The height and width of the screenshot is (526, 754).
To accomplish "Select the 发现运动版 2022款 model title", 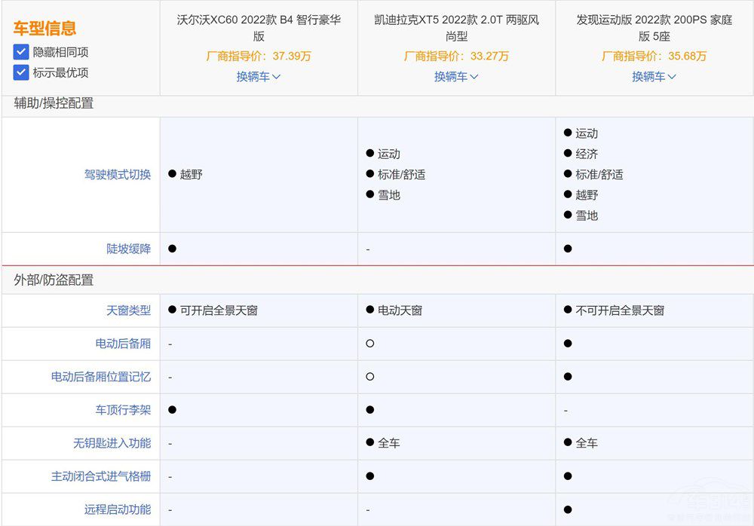I will click(654, 28).
